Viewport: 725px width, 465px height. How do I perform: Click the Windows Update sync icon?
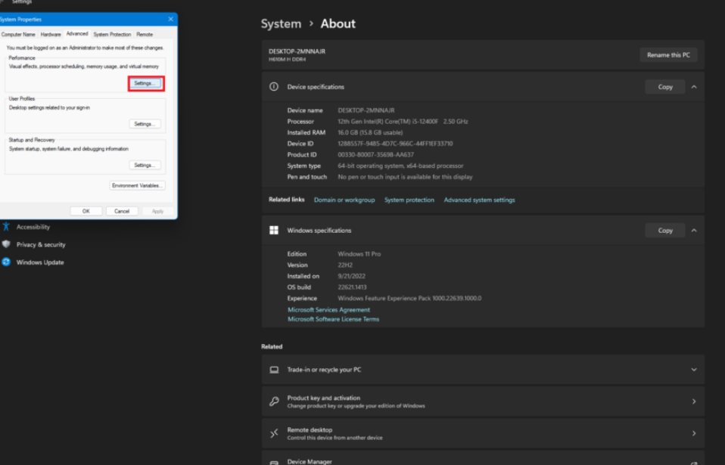[x=6, y=262]
